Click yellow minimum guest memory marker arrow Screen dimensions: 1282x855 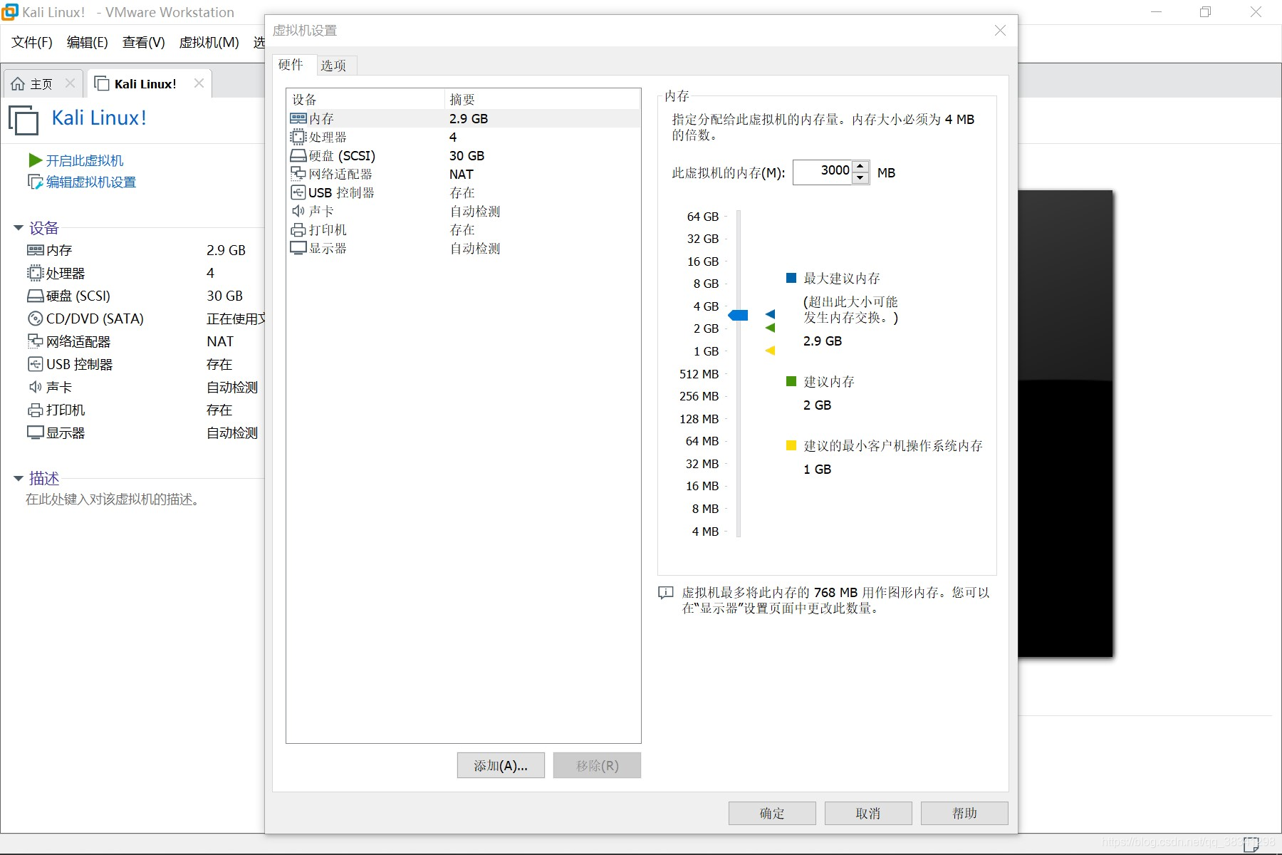point(770,351)
